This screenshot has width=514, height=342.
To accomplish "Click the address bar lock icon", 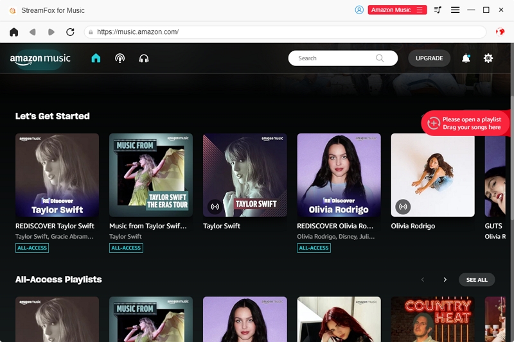I will coord(91,31).
